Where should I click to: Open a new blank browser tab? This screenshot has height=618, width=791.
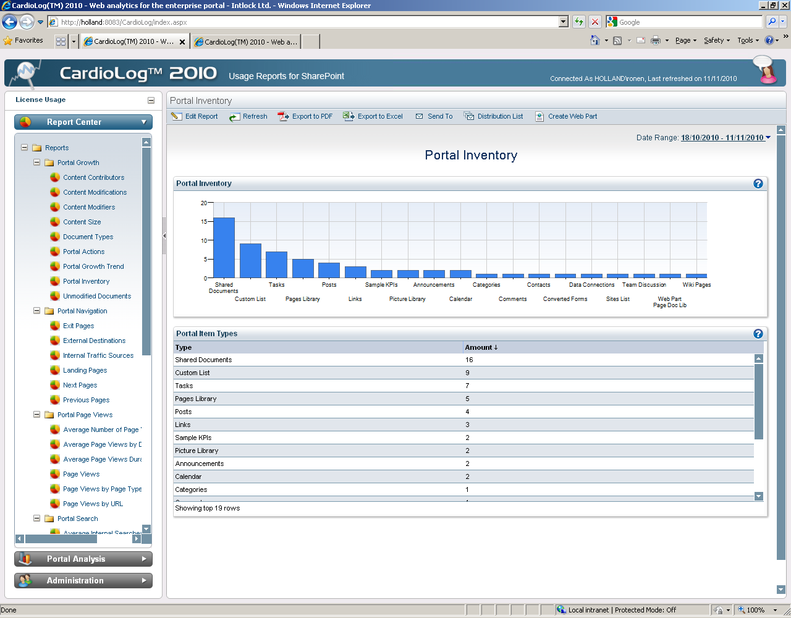[x=311, y=42]
